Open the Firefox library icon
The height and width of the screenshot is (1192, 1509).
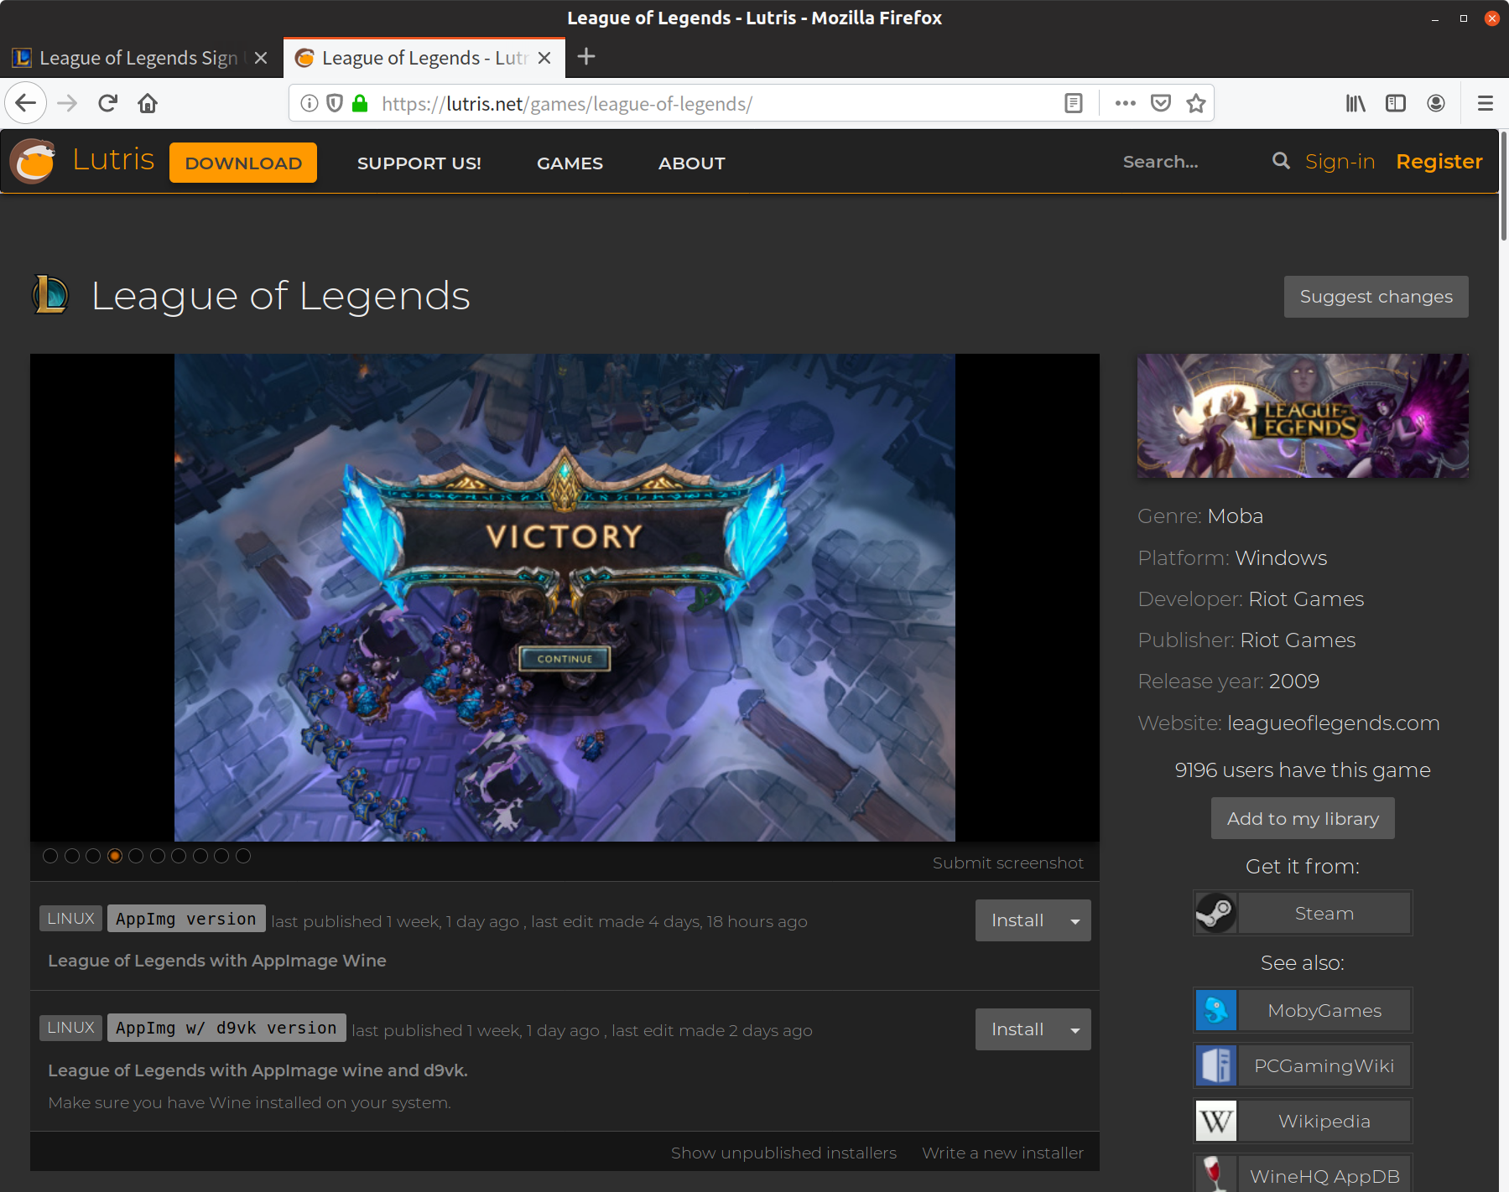[1355, 102]
